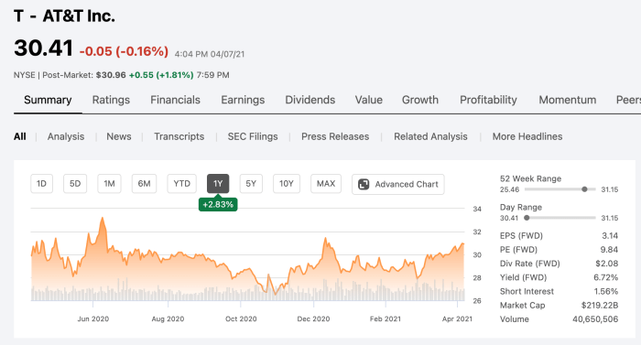Go to the Financials tab
This screenshot has height=345, width=641.
(x=176, y=100)
